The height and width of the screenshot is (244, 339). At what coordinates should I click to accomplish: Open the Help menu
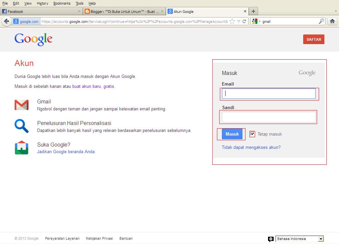(x=92, y=3)
